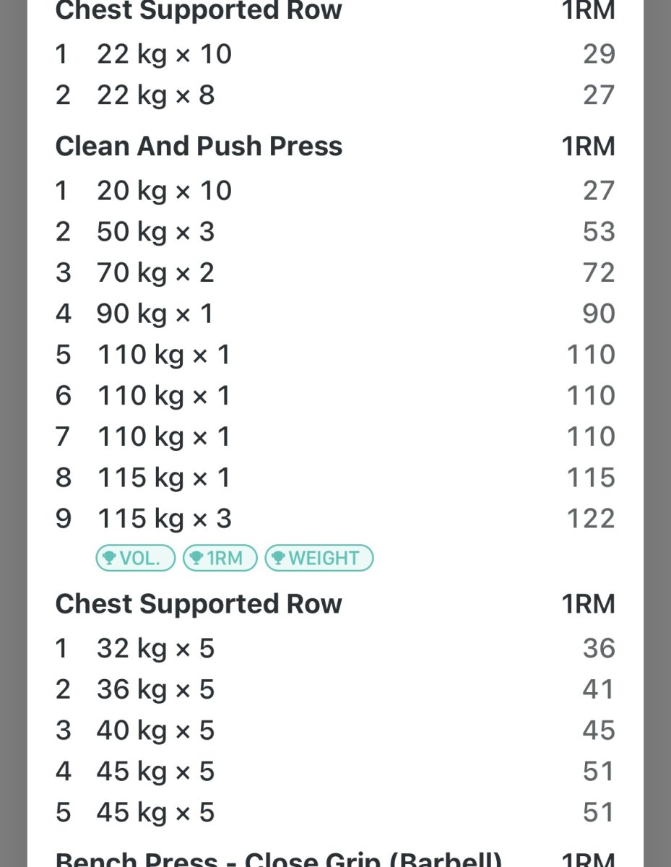
Task: Open the Clean And Push Press exercise heading
Action: tap(199, 146)
